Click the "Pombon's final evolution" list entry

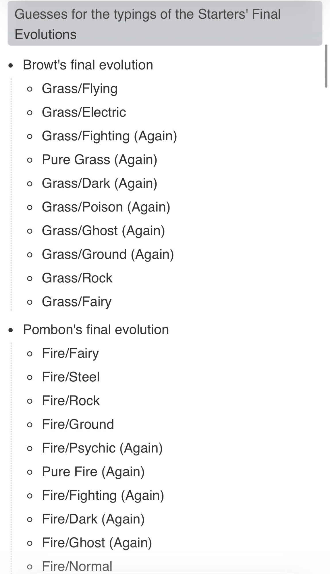click(96, 329)
